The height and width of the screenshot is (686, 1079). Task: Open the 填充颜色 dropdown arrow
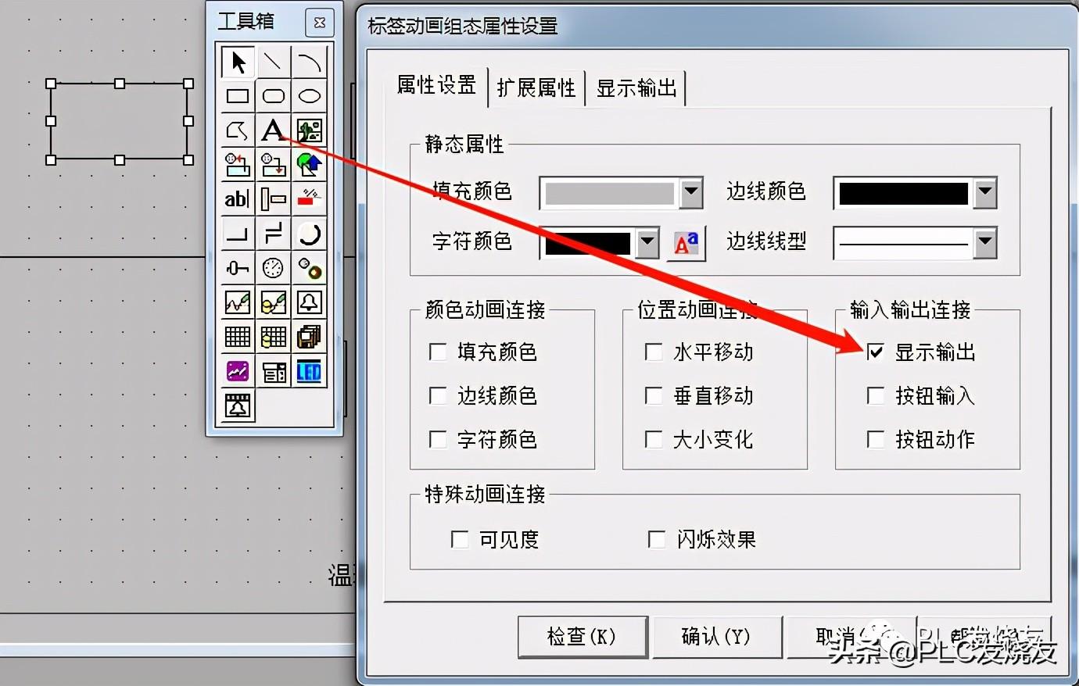(x=691, y=192)
